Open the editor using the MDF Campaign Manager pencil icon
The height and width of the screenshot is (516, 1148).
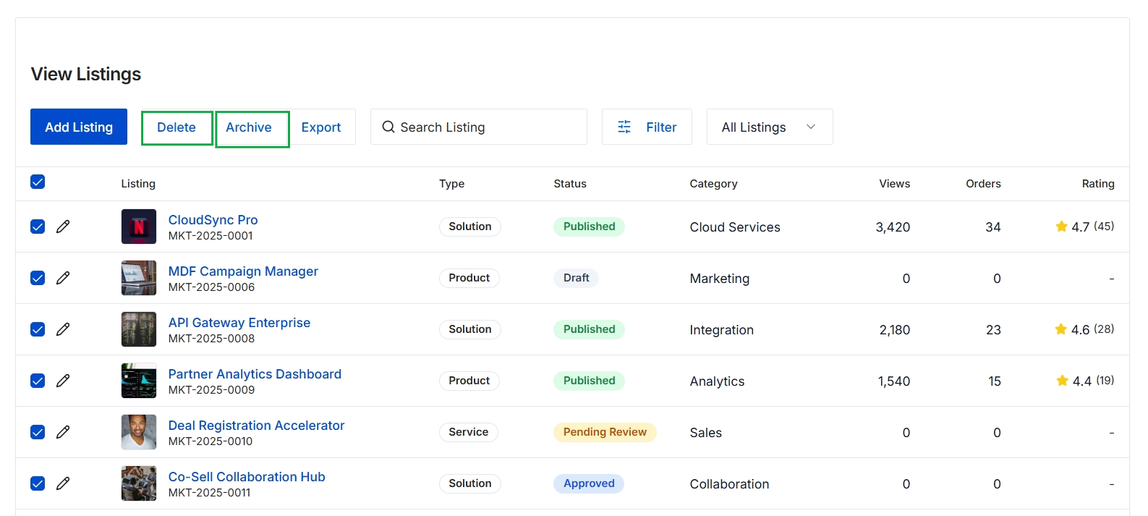click(63, 278)
